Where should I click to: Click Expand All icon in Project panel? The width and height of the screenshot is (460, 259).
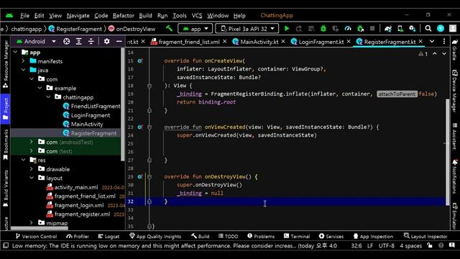[x=78, y=42]
